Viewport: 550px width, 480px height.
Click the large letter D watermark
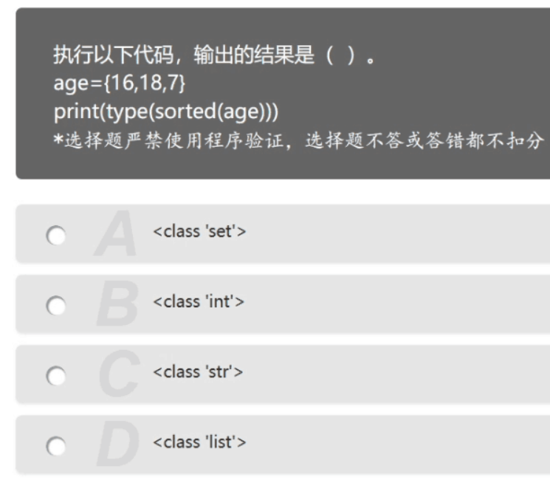tap(118, 444)
